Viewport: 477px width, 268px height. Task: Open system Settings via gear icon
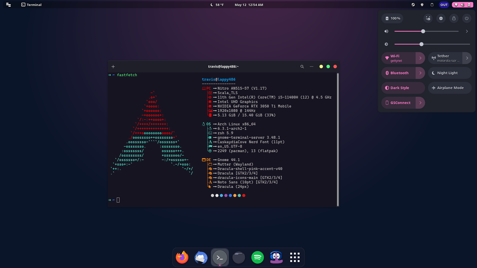click(441, 18)
